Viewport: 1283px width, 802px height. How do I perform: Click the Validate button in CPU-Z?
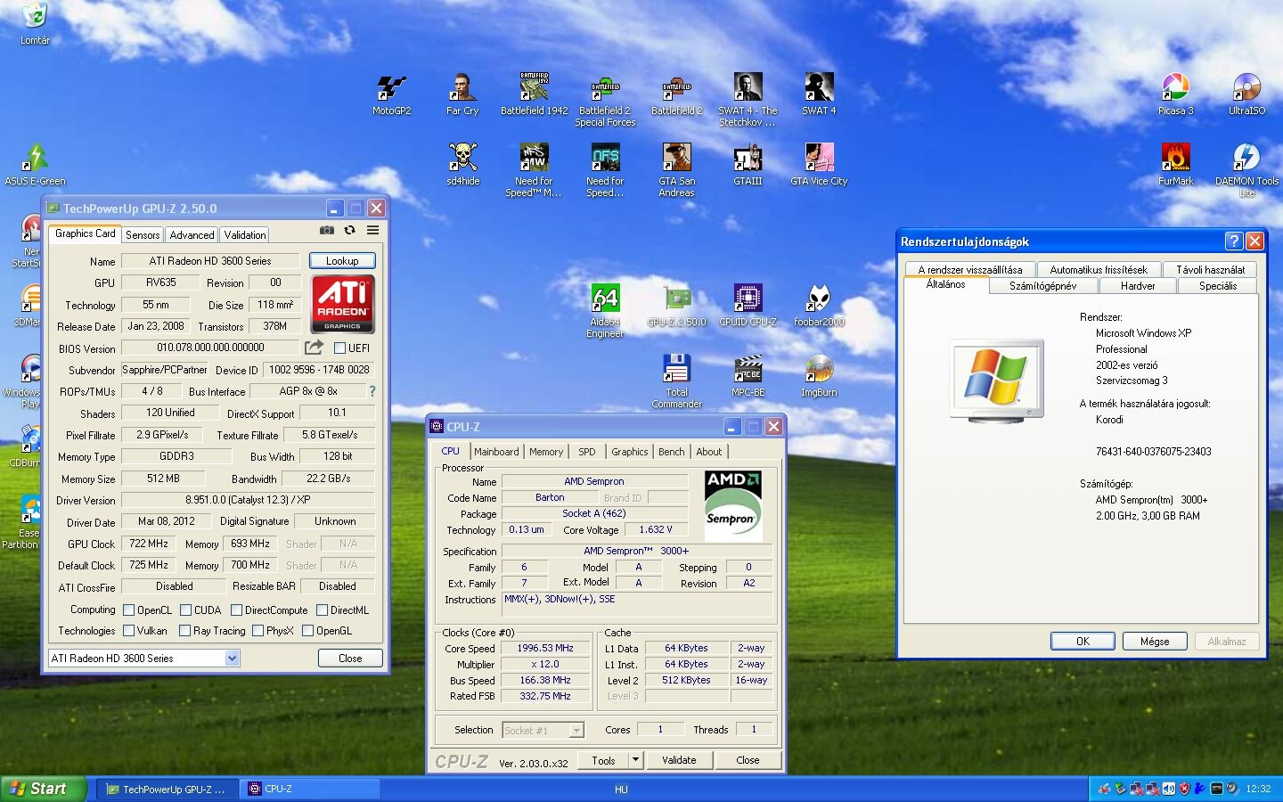679,760
